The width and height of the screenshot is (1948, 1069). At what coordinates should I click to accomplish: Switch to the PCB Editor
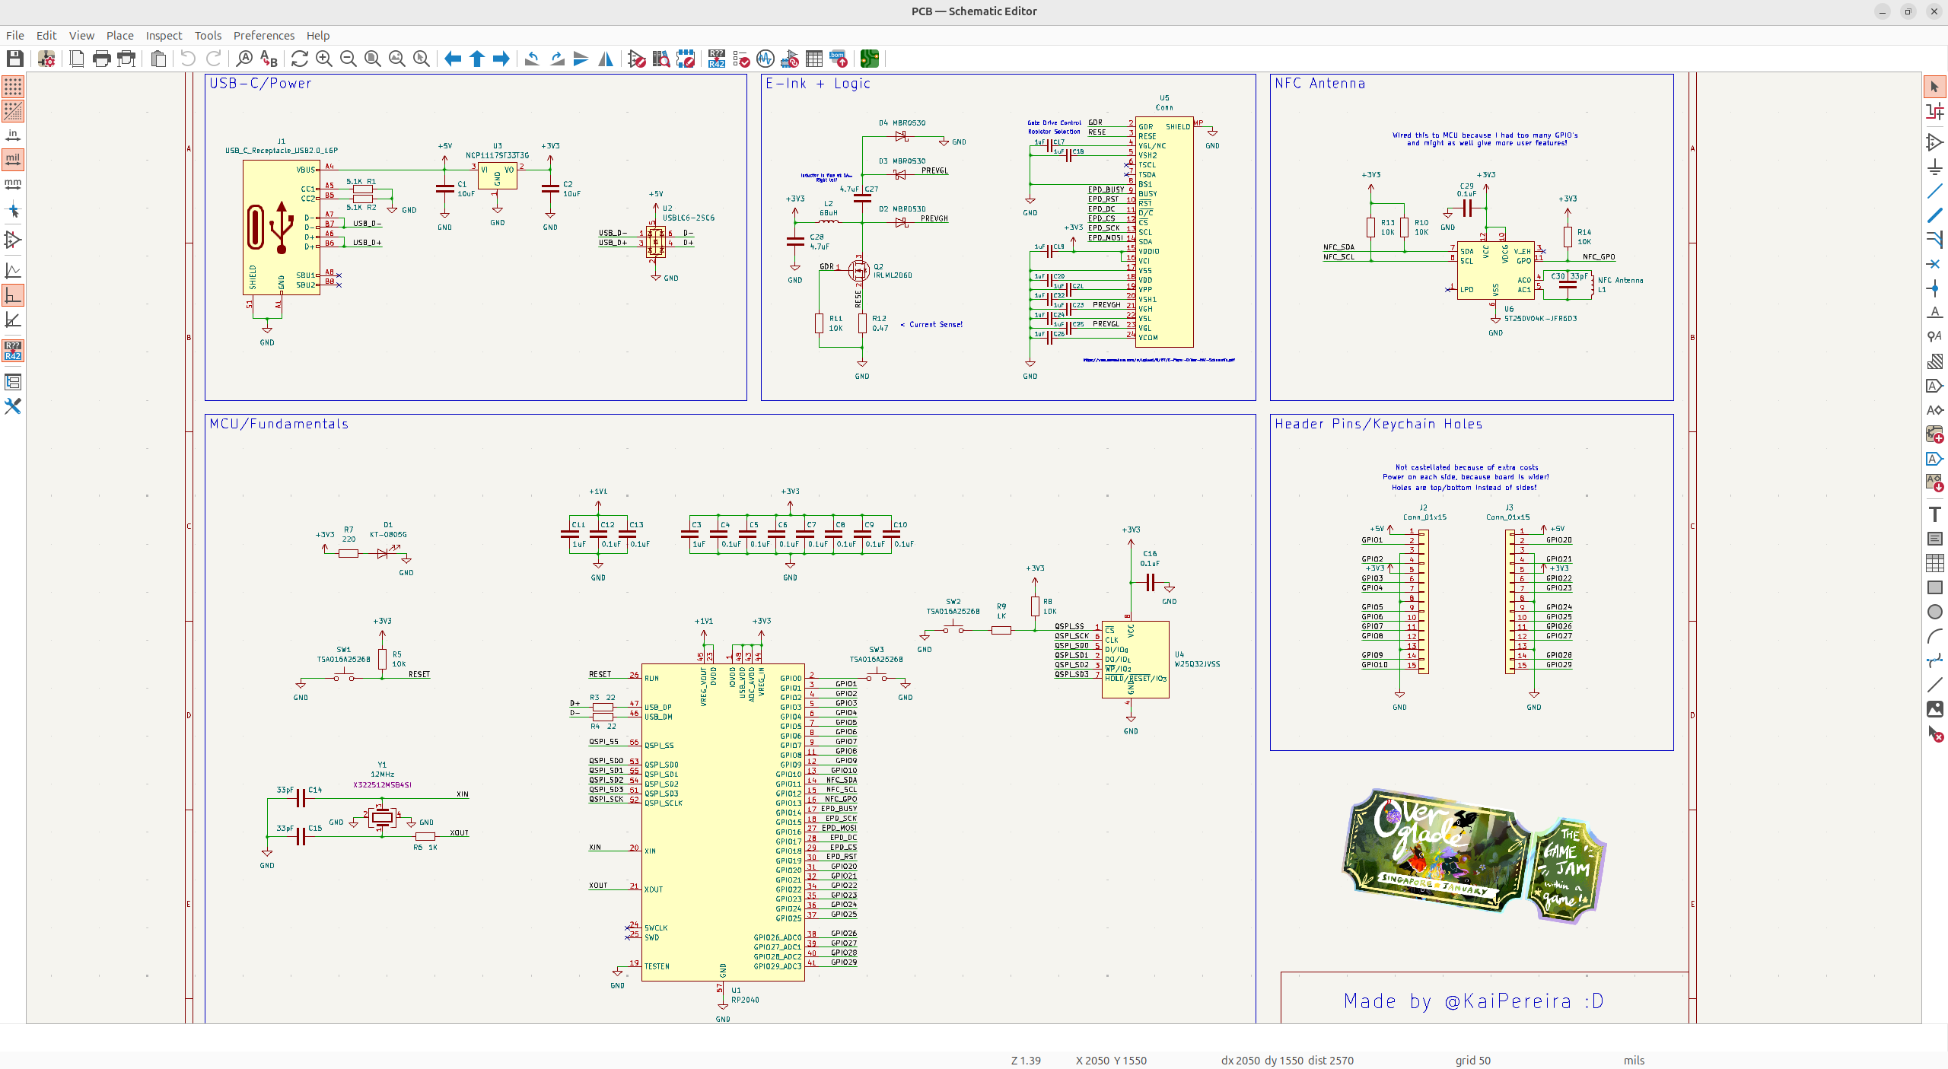(x=870, y=59)
